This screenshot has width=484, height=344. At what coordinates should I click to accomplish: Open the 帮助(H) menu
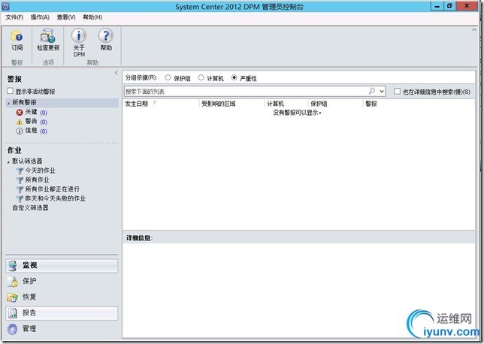coord(92,17)
